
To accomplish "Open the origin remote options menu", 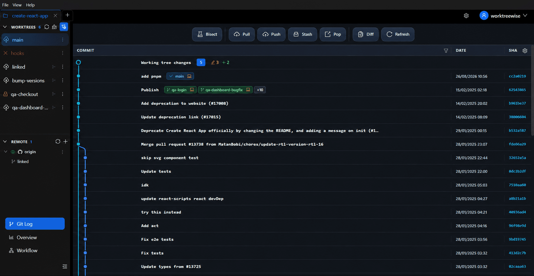I will 62,152.
